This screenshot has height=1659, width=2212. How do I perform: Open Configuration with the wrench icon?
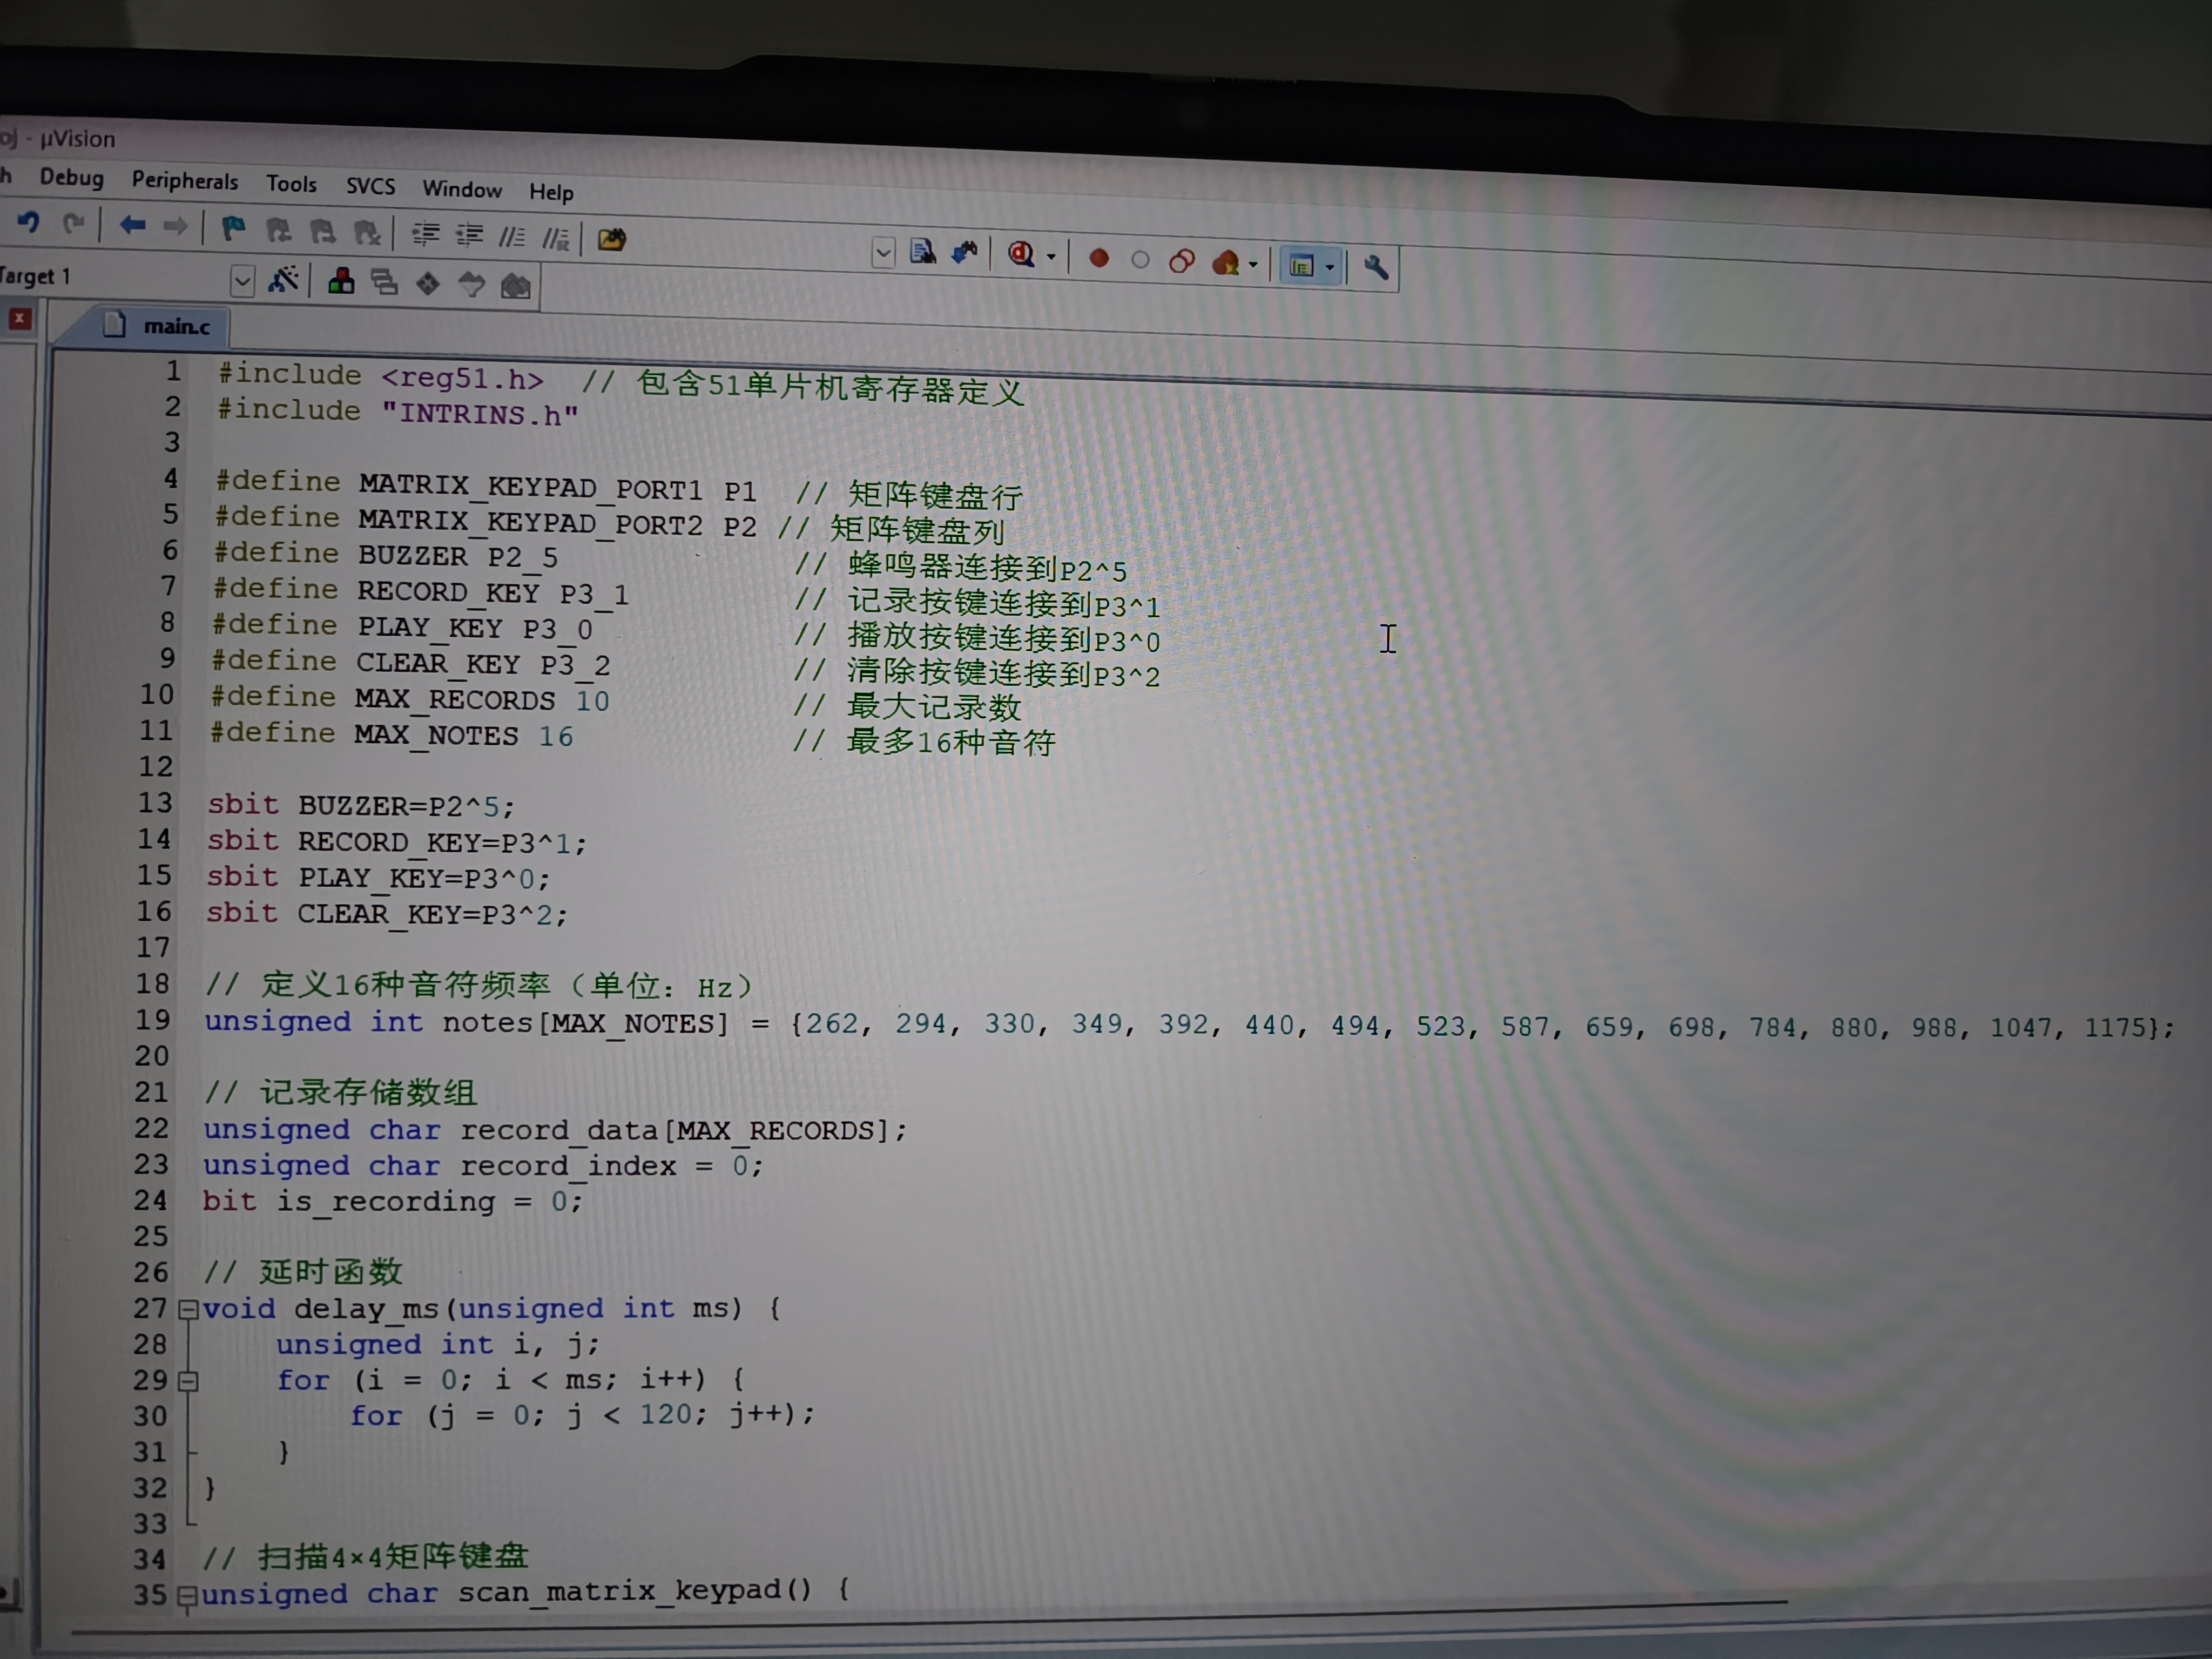(x=1376, y=267)
